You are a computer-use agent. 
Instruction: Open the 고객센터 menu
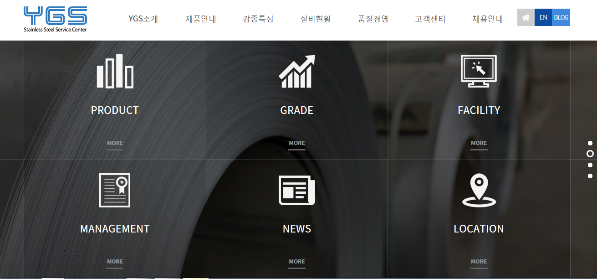pos(430,19)
